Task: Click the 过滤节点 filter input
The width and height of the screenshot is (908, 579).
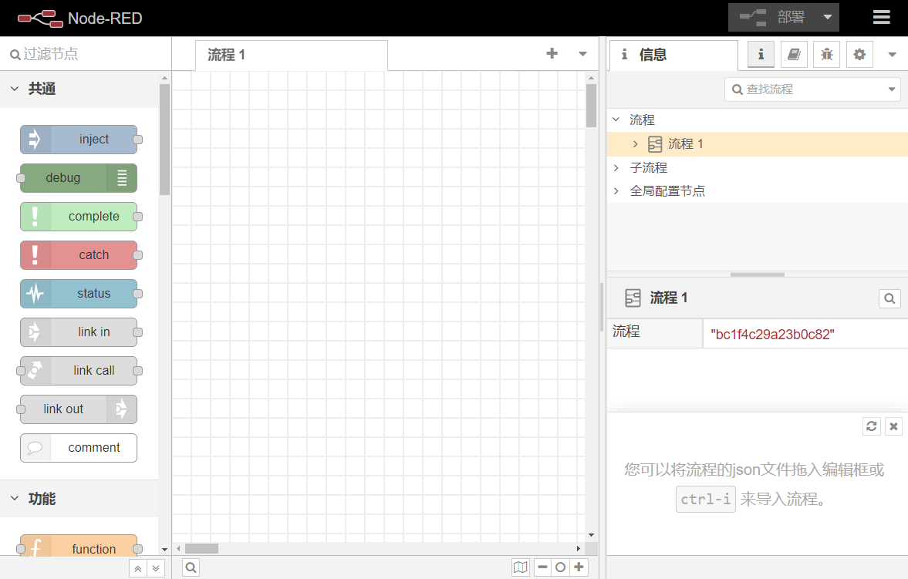Action: pyautogui.click(x=86, y=54)
